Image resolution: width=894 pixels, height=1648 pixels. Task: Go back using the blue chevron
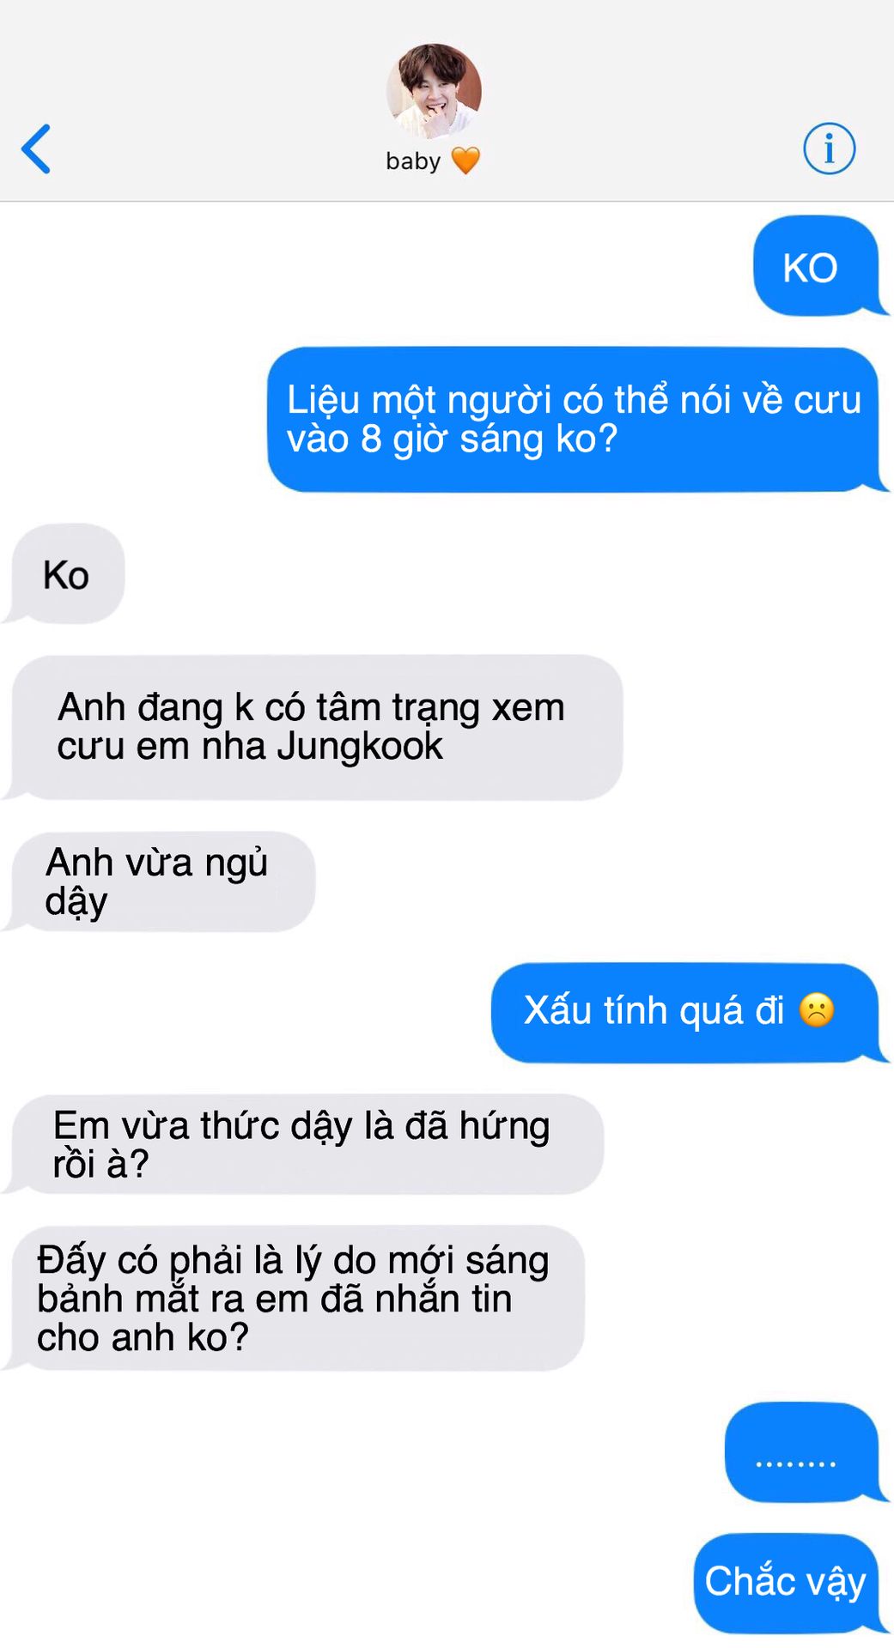(x=36, y=149)
